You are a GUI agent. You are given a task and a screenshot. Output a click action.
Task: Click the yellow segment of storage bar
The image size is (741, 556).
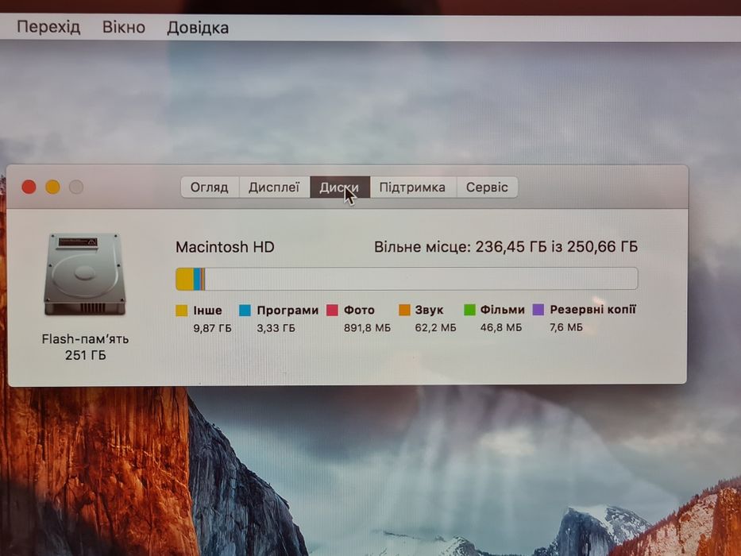[x=185, y=279]
